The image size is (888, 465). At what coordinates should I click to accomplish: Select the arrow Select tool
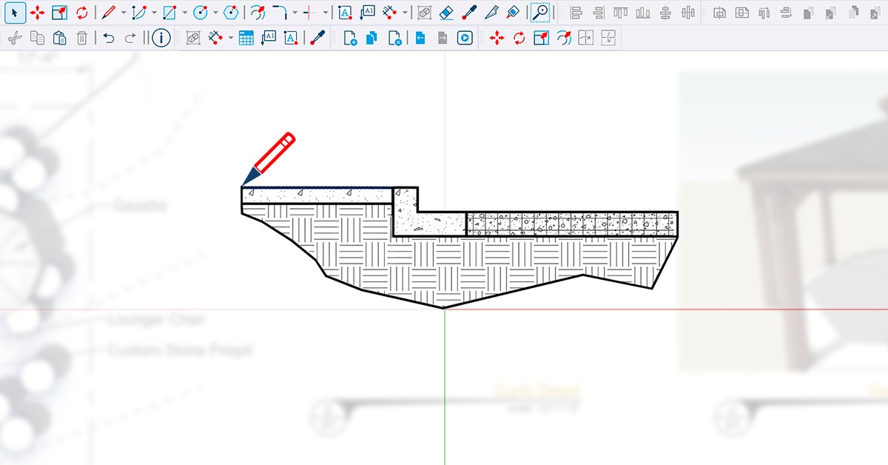(x=16, y=13)
